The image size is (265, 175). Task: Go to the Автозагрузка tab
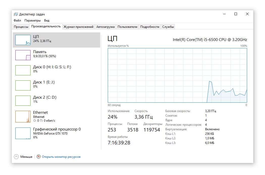coord(105,27)
